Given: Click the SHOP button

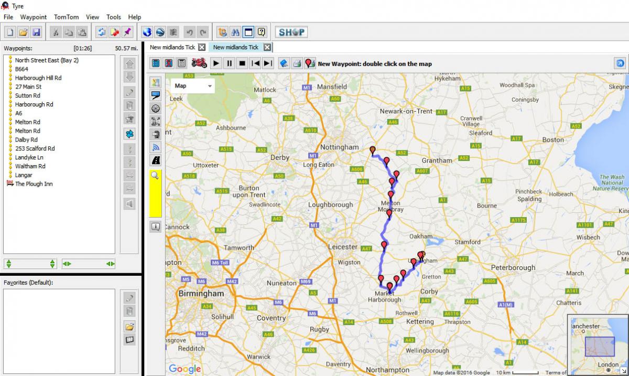Looking at the screenshot, I should (291, 32).
